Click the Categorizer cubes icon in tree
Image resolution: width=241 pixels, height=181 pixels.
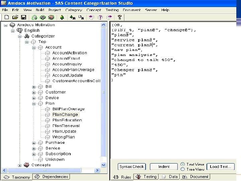tap(27, 36)
